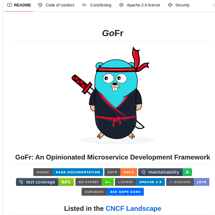This screenshot has width=215, height=215.
Task: Open the Apache-2.0 license tab
Action: click(x=140, y=5)
